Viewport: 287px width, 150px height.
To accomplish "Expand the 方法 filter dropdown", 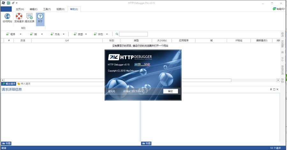I will pyautogui.click(x=64, y=34).
